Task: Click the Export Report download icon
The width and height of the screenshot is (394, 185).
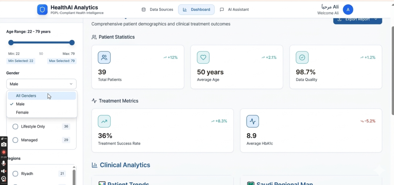Action: (339, 19)
